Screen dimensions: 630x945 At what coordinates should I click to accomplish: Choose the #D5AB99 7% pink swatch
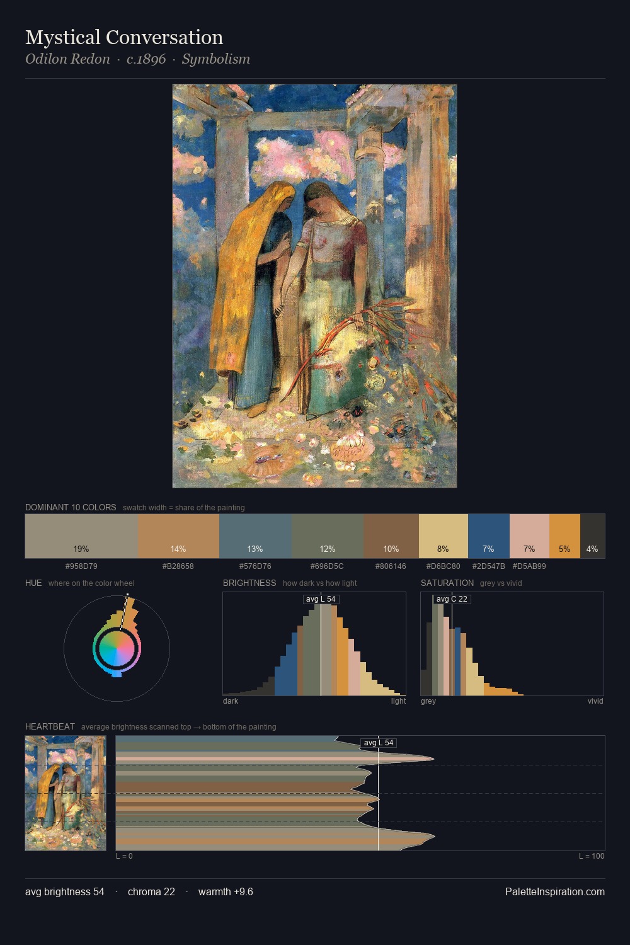pyautogui.click(x=529, y=536)
